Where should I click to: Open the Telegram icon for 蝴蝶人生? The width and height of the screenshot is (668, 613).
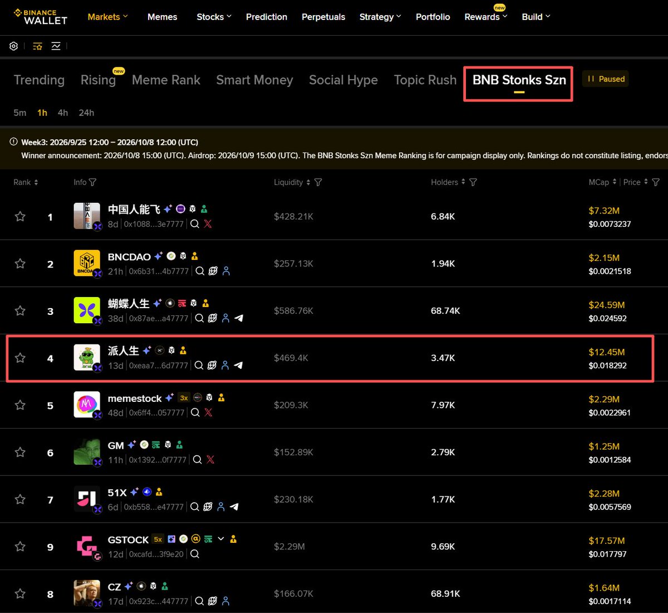tap(239, 318)
